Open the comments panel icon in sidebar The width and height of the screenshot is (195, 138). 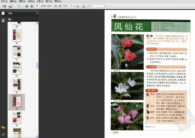coord(3,128)
